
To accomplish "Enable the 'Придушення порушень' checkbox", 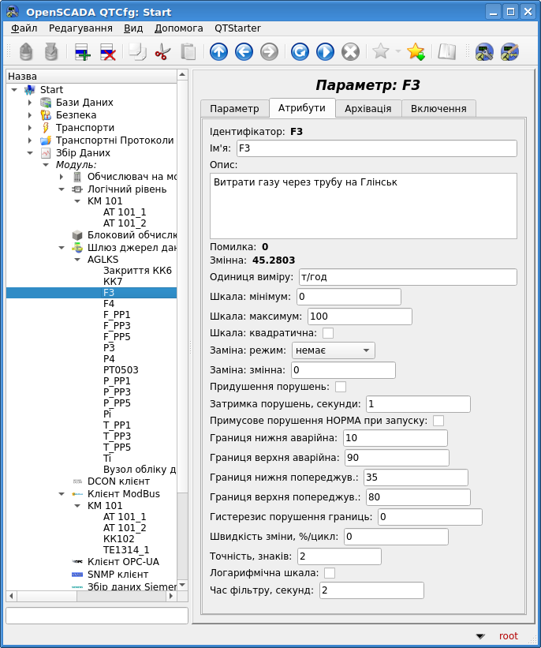I will pyautogui.click(x=341, y=387).
